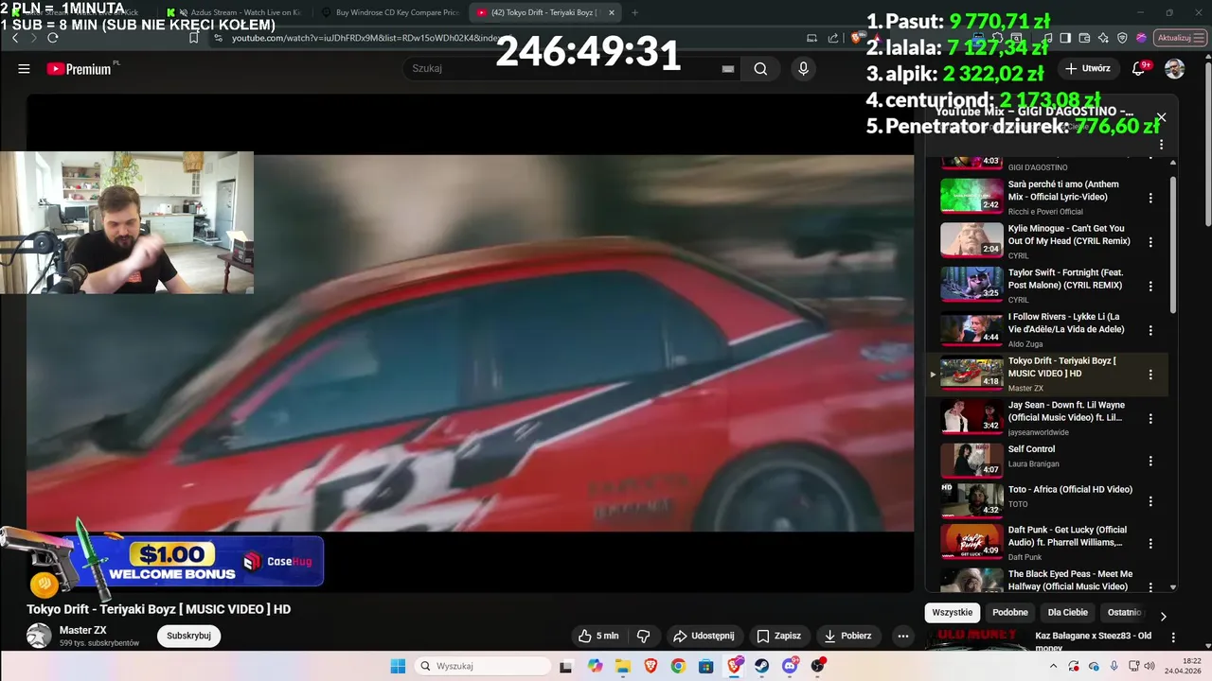This screenshot has height=681, width=1212.
Task: Select the Podobne filter chip
Action: 1009,612
